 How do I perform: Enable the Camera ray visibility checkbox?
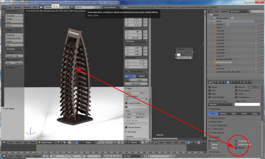(210, 141)
